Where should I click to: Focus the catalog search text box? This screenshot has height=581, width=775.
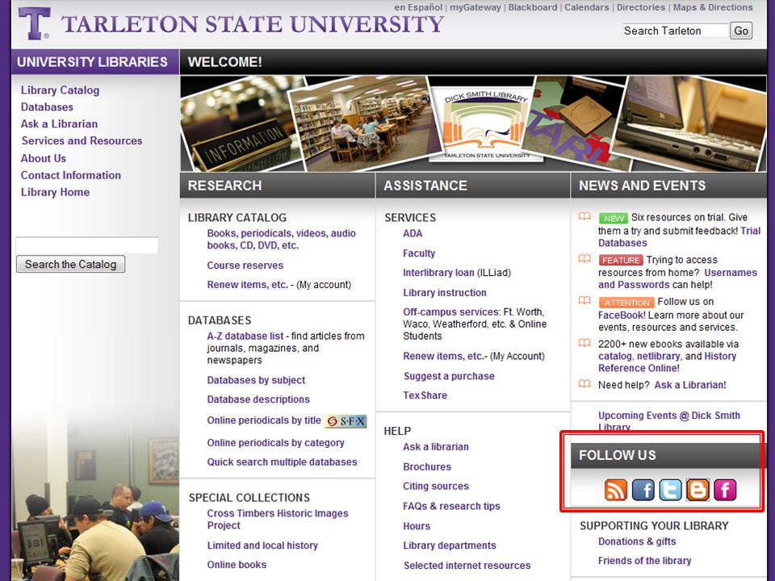pyautogui.click(x=87, y=245)
